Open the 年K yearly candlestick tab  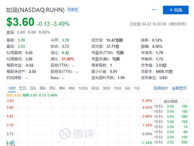[72, 88]
